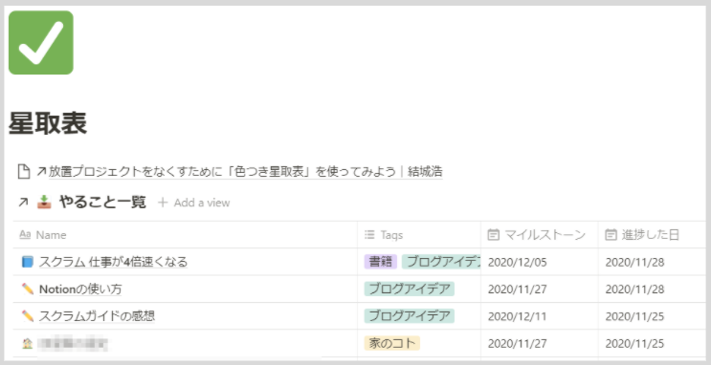Click the Add a view button
The height and width of the screenshot is (365, 711).
click(194, 203)
